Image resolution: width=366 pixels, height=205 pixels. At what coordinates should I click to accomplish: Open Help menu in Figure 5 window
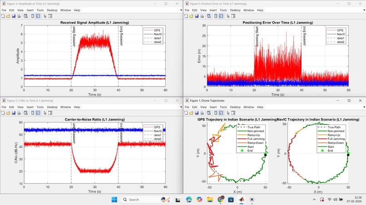click(x=260, y=10)
